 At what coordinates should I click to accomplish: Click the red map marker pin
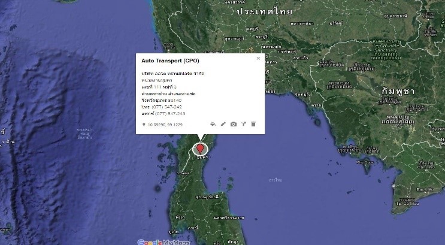point(201,149)
